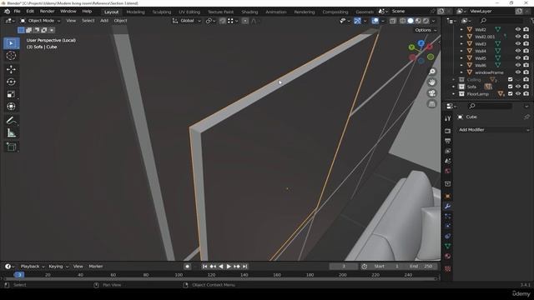Click the viewport zoom magnifier icon
The image size is (534, 300).
point(432,72)
